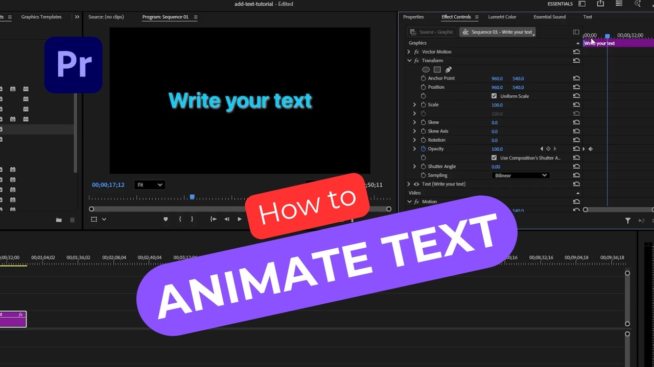The height and width of the screenshot is (367, 654).
Task: Reset the Transform effect
Action: point(576,61)
